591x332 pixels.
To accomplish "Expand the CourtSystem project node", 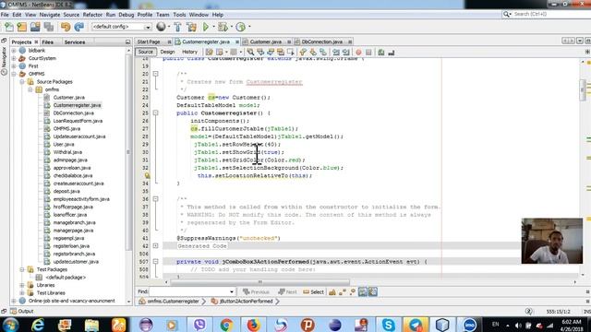I will coord(14,58).
